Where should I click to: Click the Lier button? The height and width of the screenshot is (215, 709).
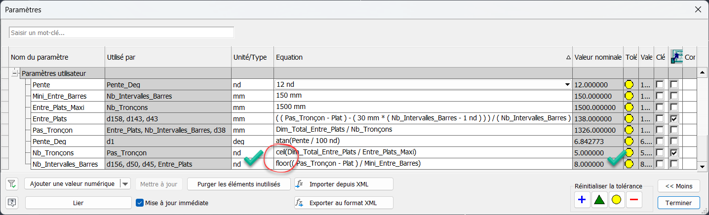pyautogui.click(x=78, y=203)
